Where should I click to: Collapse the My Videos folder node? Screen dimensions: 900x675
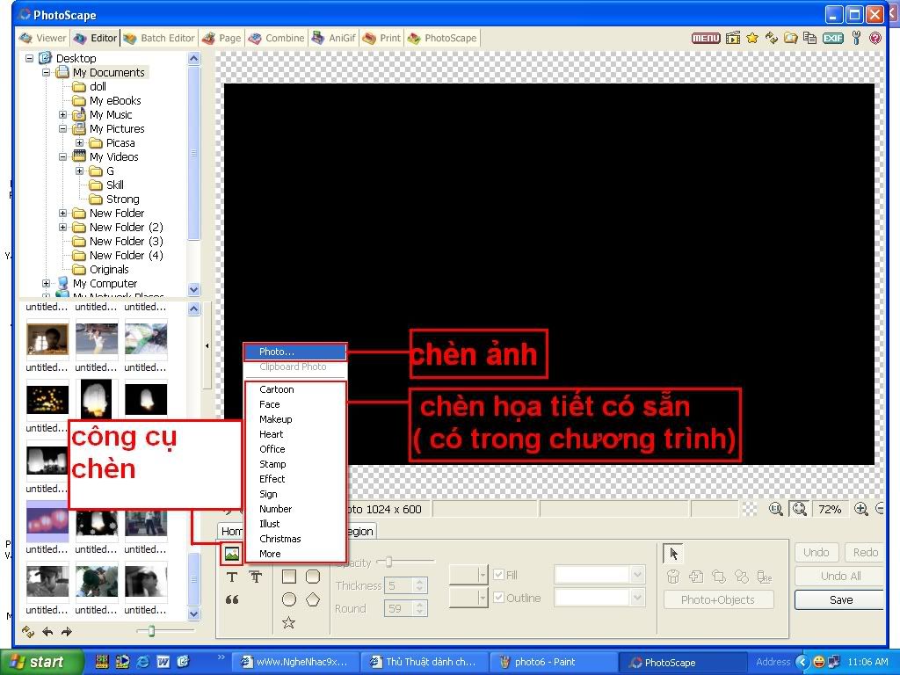[x=63, y=157]
